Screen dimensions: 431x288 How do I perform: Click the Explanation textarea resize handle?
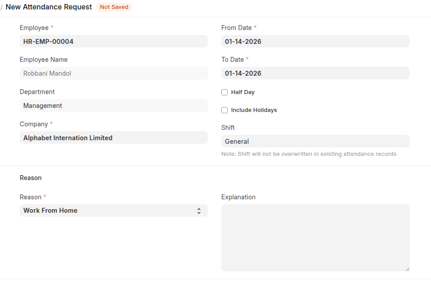tap(407, 269)
